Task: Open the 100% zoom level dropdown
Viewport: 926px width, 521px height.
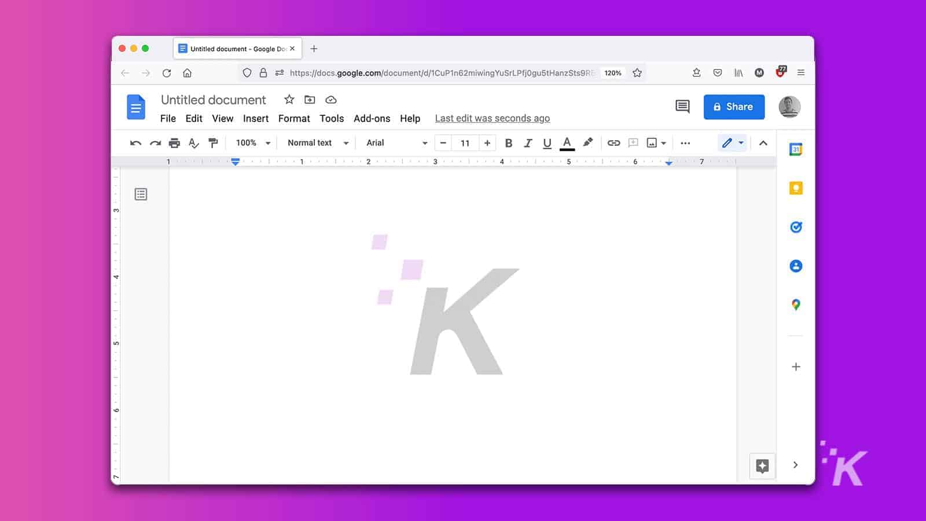Action: (252, 143)
